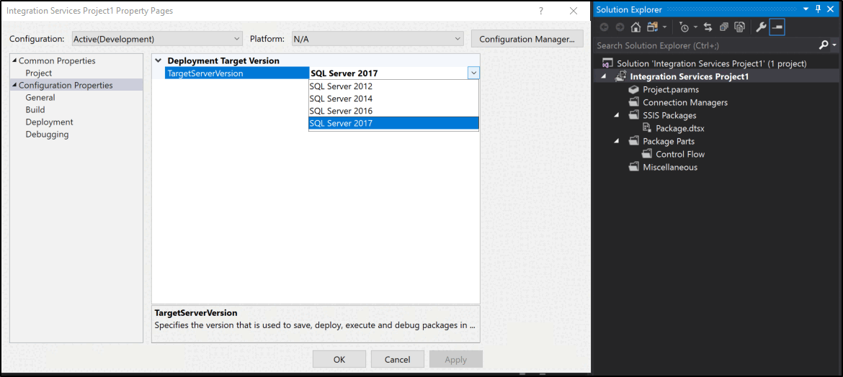Image resolution: width=843 pixels, height=377 pixels.
Task: Collapse the Configuration Properties tree node
Action: pos(14,86)
